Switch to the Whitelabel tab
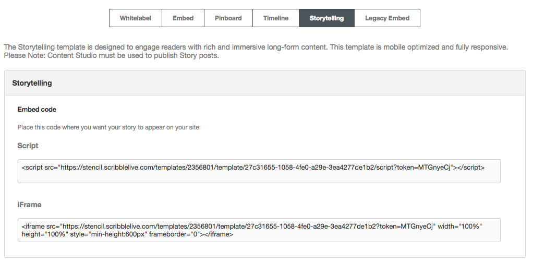The height and width of the screenshot is (273, 533). pyautogui.click(x=135, y=18)
